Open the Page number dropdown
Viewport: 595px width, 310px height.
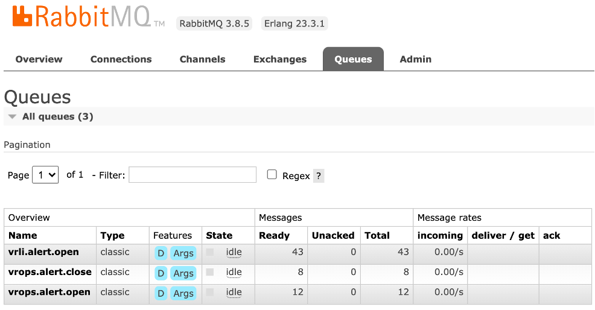45,175
